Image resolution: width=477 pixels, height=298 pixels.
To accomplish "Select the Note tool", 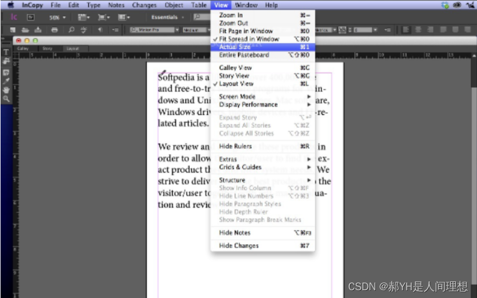I will click(6, 72).
